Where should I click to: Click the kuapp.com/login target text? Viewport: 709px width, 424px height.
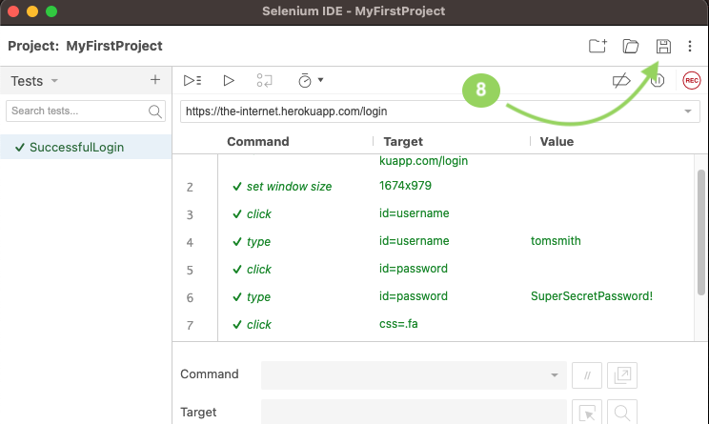[x=423, y=161]
